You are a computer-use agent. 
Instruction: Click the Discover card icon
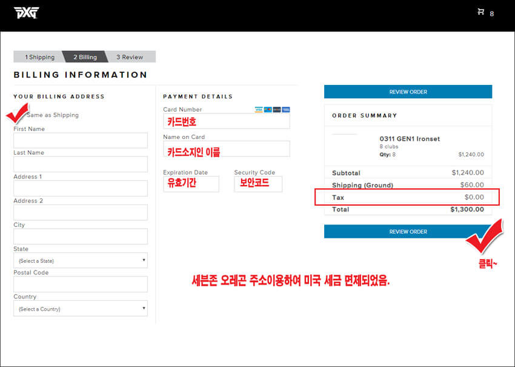277,110
